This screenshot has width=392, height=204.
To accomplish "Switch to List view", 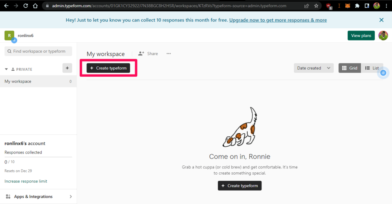I will tap(372, 68).
